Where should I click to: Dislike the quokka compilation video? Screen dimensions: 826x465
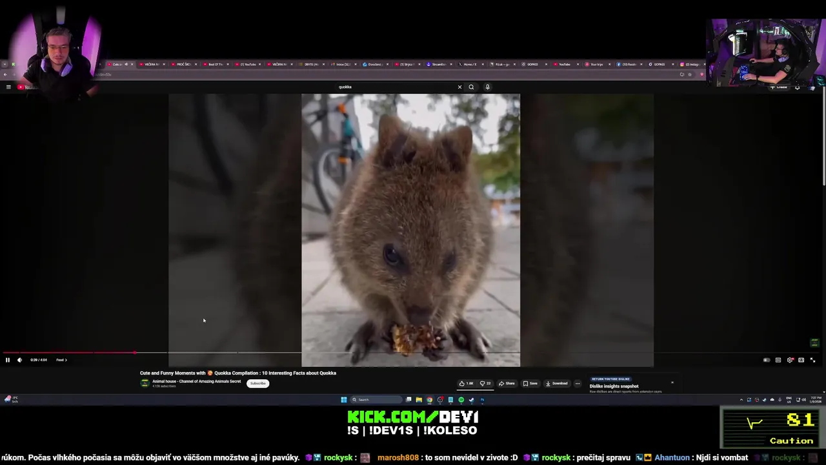485,384
